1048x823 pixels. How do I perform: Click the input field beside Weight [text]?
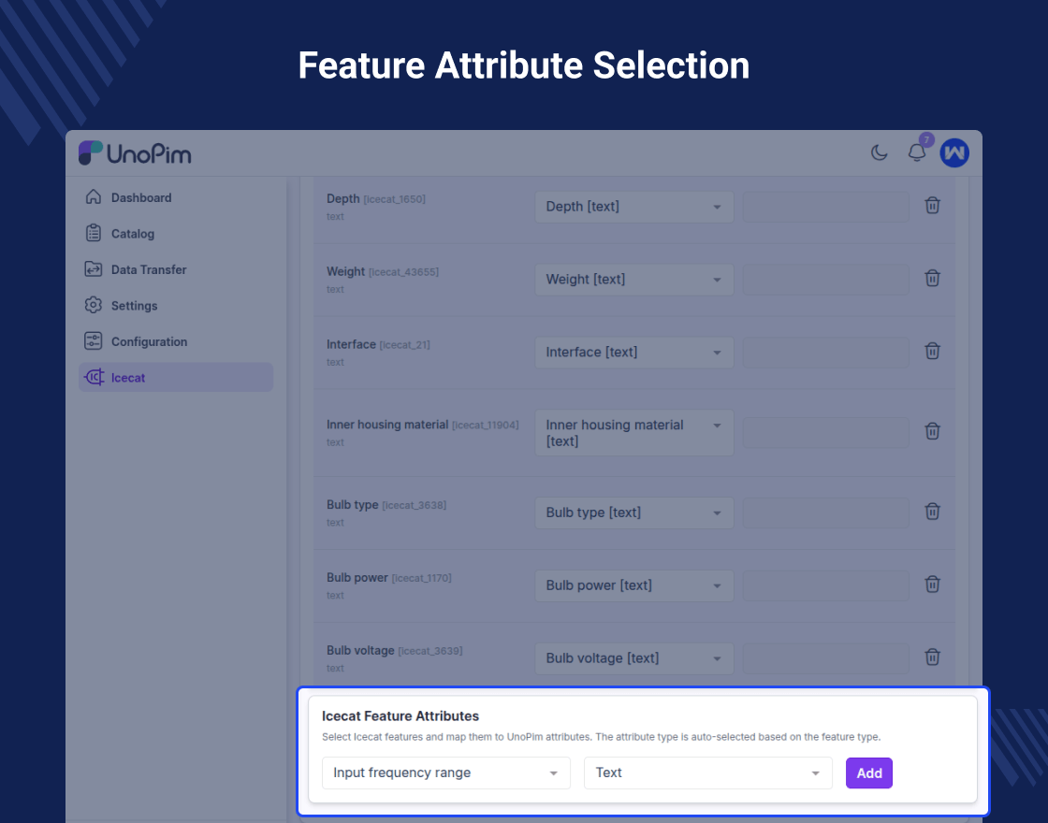[825, 280]
